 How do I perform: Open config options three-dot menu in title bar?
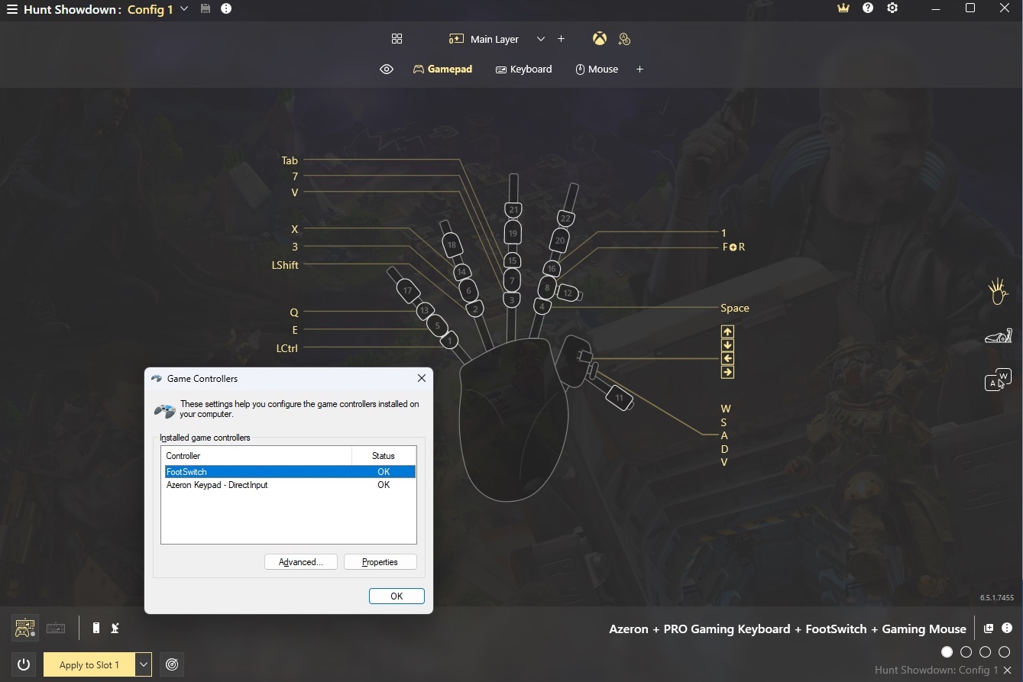pyautogui.click(x=226, y=9)
